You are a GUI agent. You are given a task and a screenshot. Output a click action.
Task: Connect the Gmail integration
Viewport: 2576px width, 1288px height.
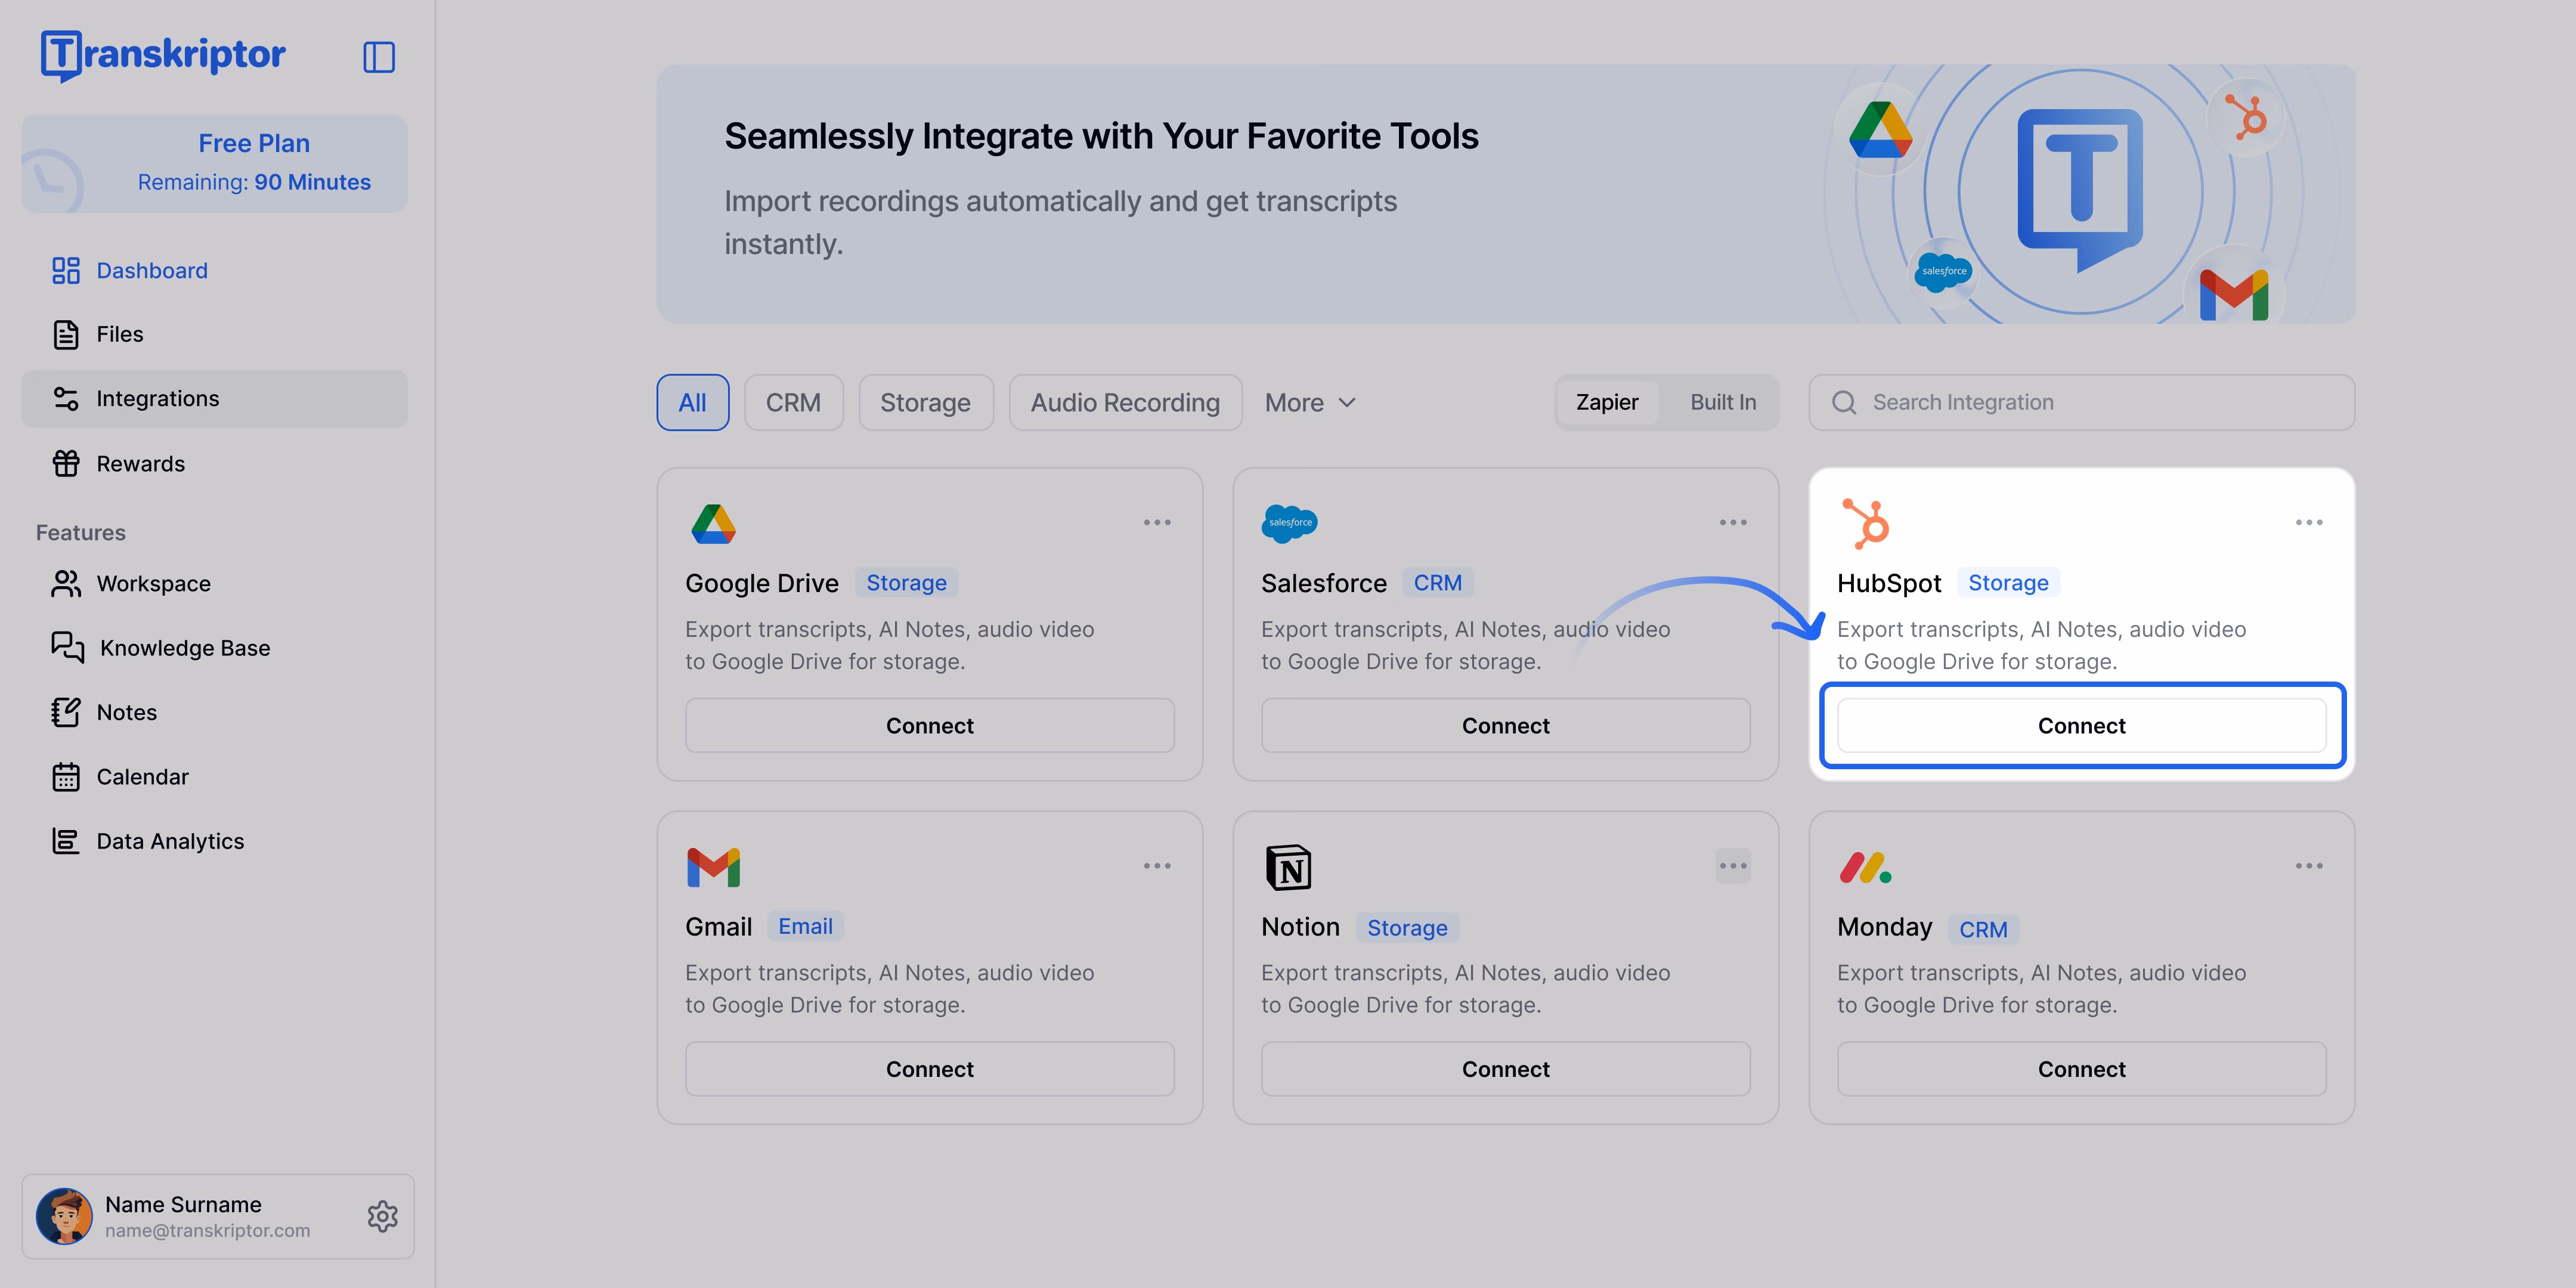tap(929, 1068)
